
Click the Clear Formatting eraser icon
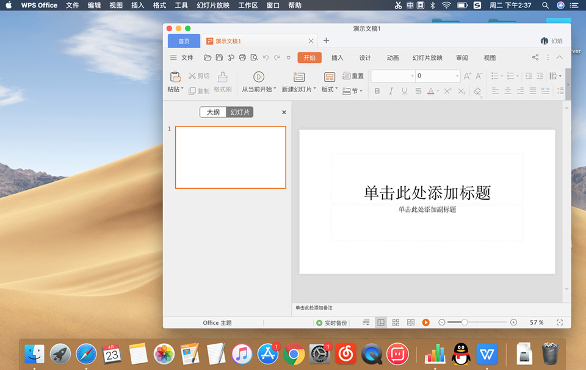pyautogui.click(x=477, y=91)
